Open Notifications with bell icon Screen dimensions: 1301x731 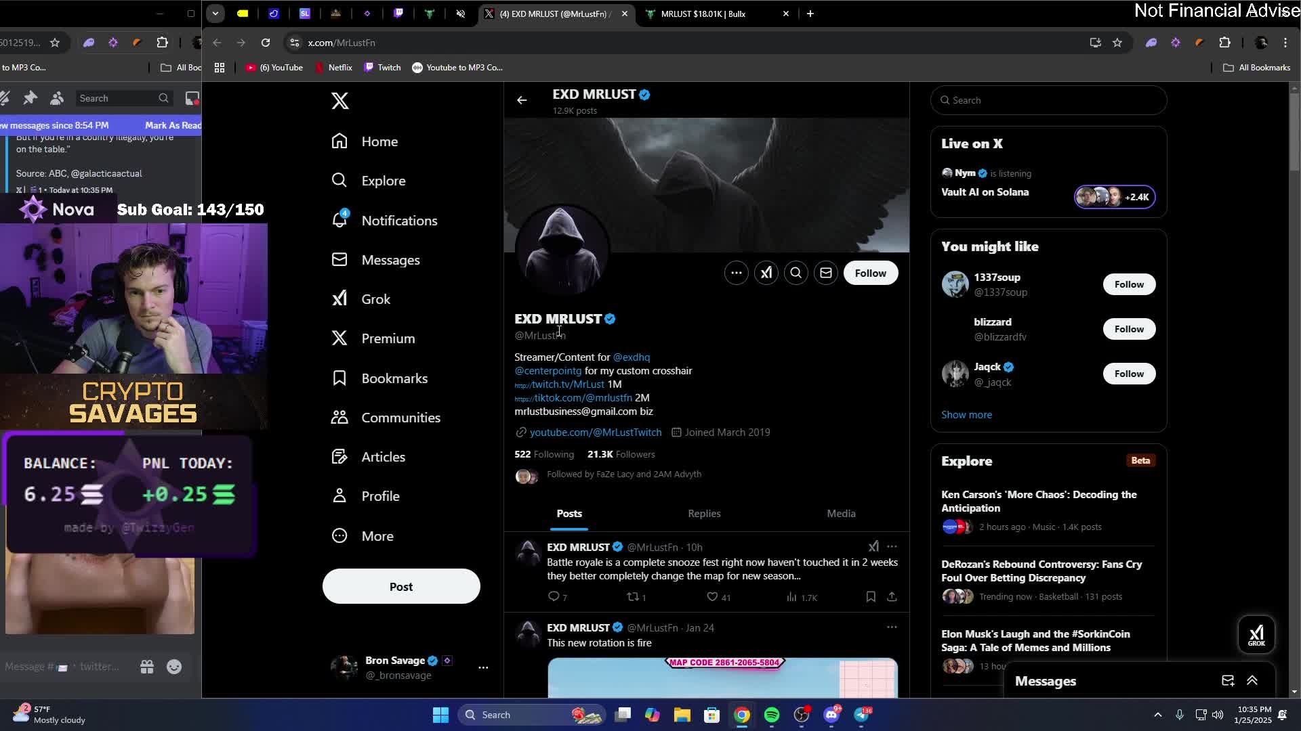384,221
